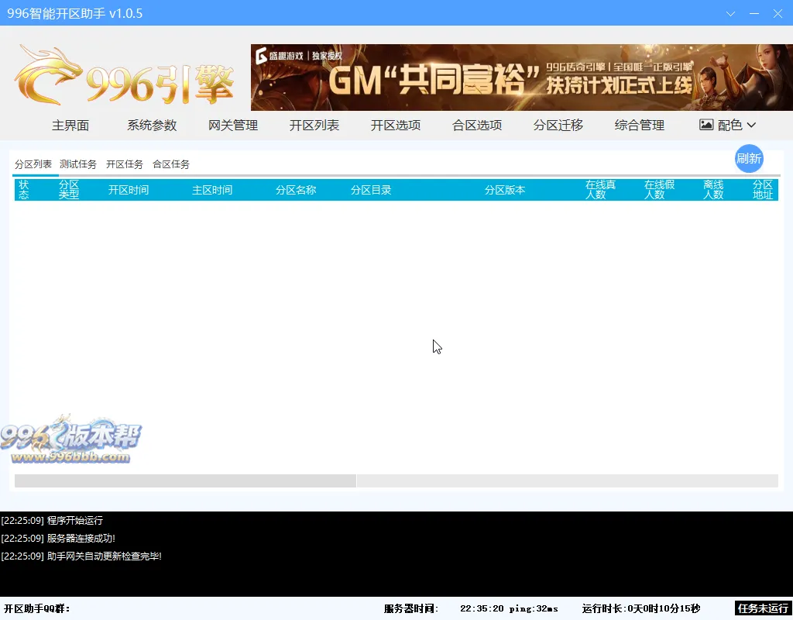Select 分区迁移 menu item
Image resolution: width=793 pixels, height=620 pixels.
[x=558, y=125]
